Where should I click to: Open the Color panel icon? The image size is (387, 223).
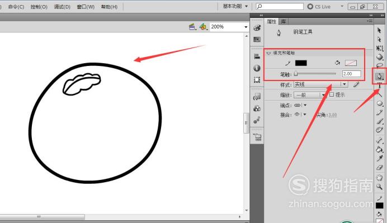(x=257, y=27)
